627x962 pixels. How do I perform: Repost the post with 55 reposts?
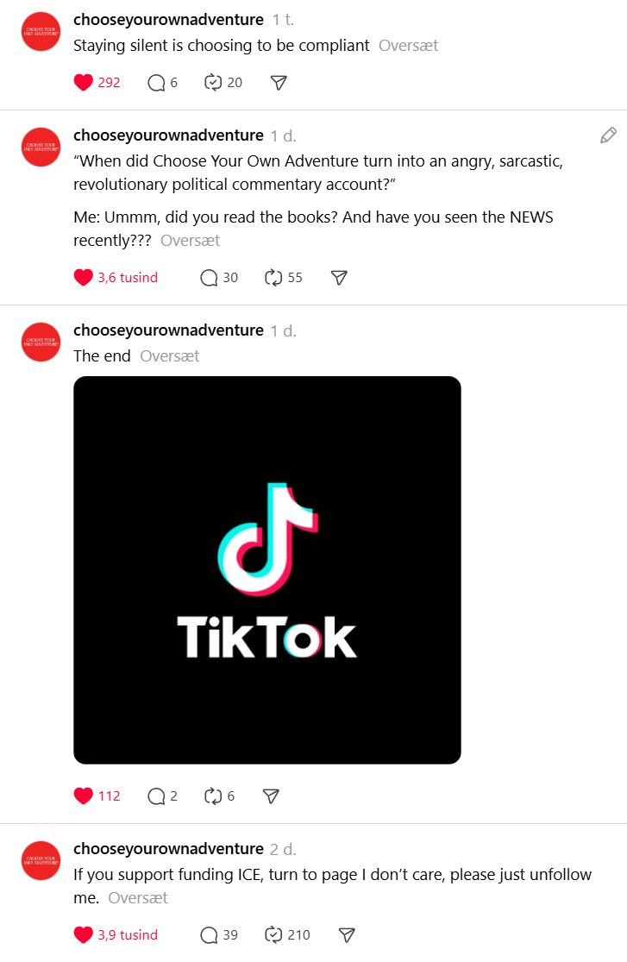coord(273,278)
